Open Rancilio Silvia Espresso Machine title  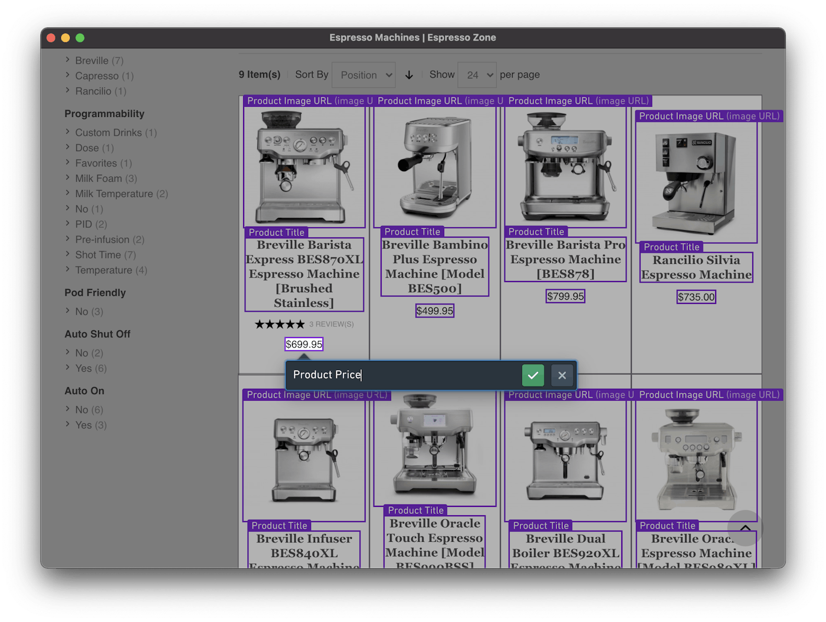696,267
